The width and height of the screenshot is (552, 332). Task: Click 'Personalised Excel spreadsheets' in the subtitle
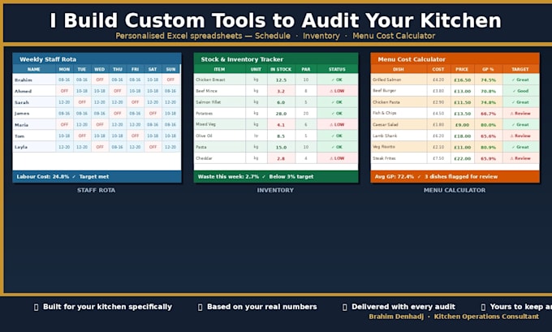179,36
